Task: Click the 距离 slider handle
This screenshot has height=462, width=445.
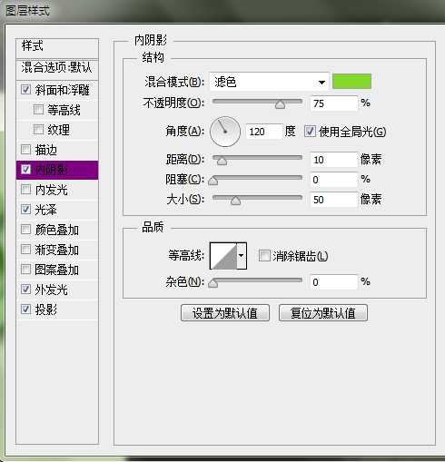Action: [x=222, y=161]
